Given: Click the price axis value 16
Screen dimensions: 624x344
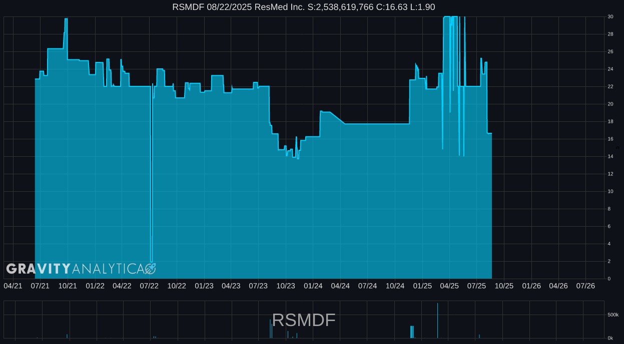Looking at the screenshot, I should point(610,139).
